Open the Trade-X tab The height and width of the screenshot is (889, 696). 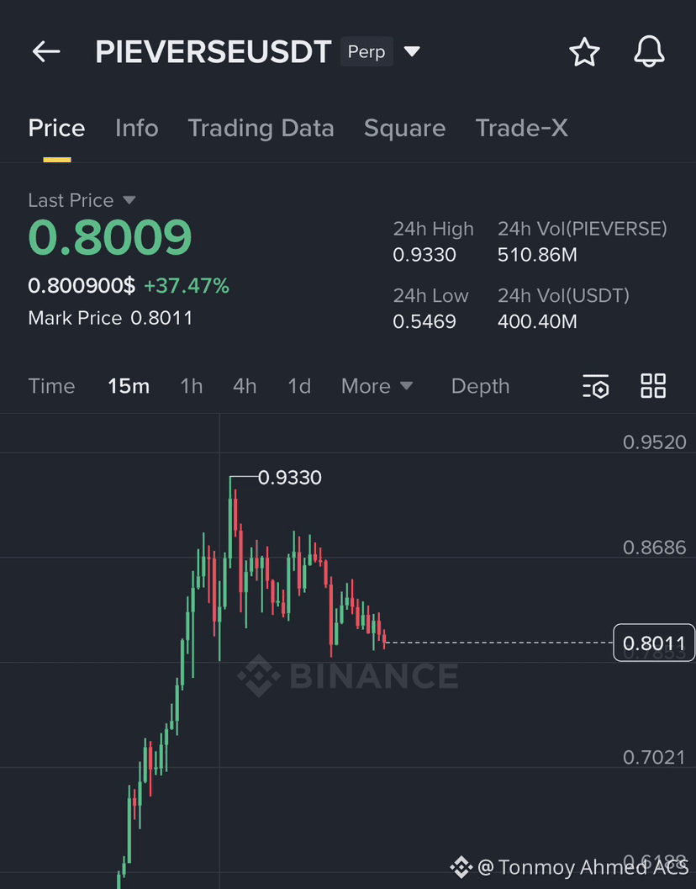(x=521, y=128)
